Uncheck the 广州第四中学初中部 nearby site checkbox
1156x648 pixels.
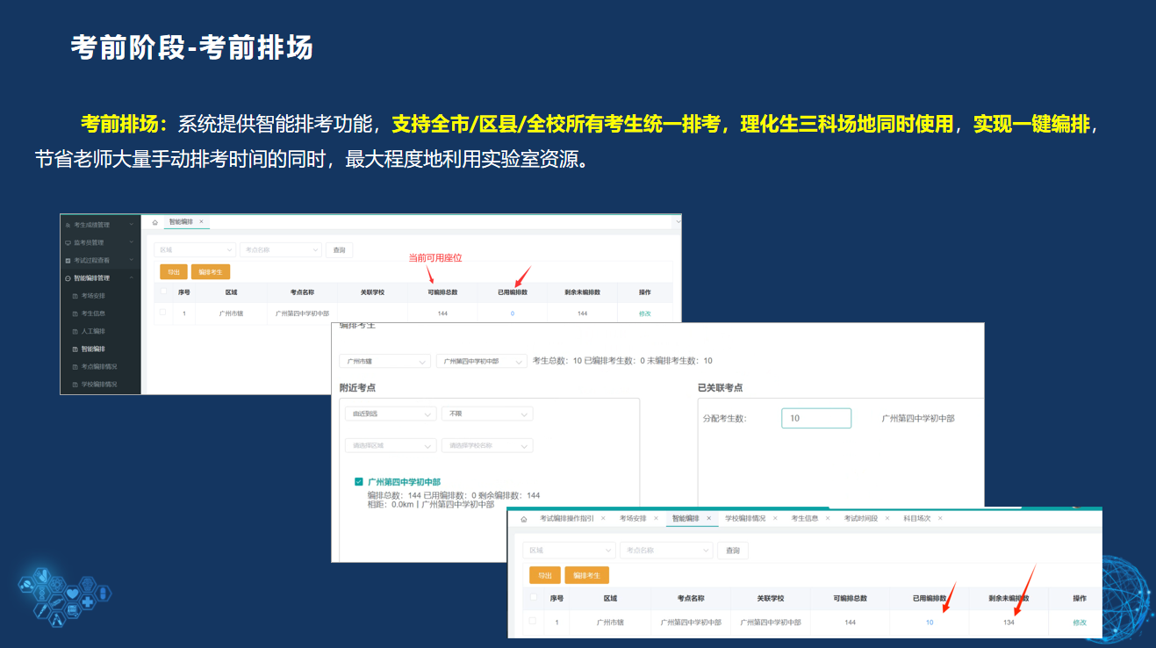coord(359,482)
